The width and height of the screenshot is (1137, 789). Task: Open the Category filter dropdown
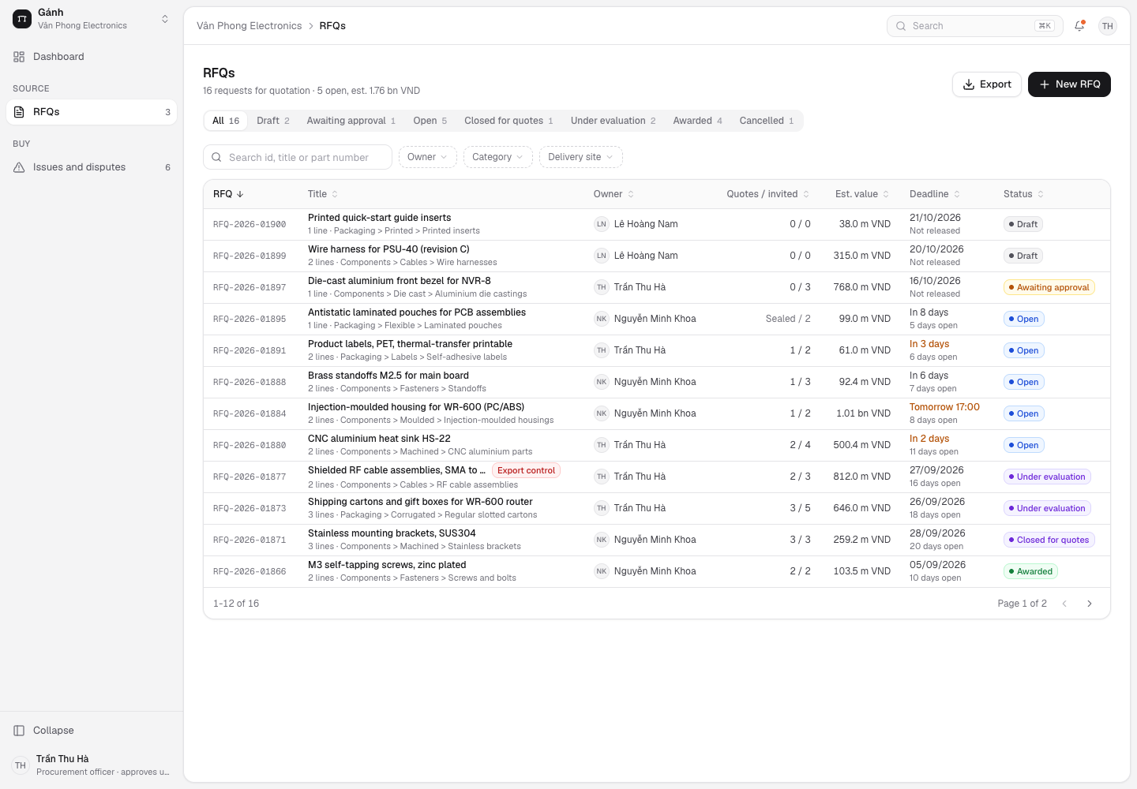498,157
